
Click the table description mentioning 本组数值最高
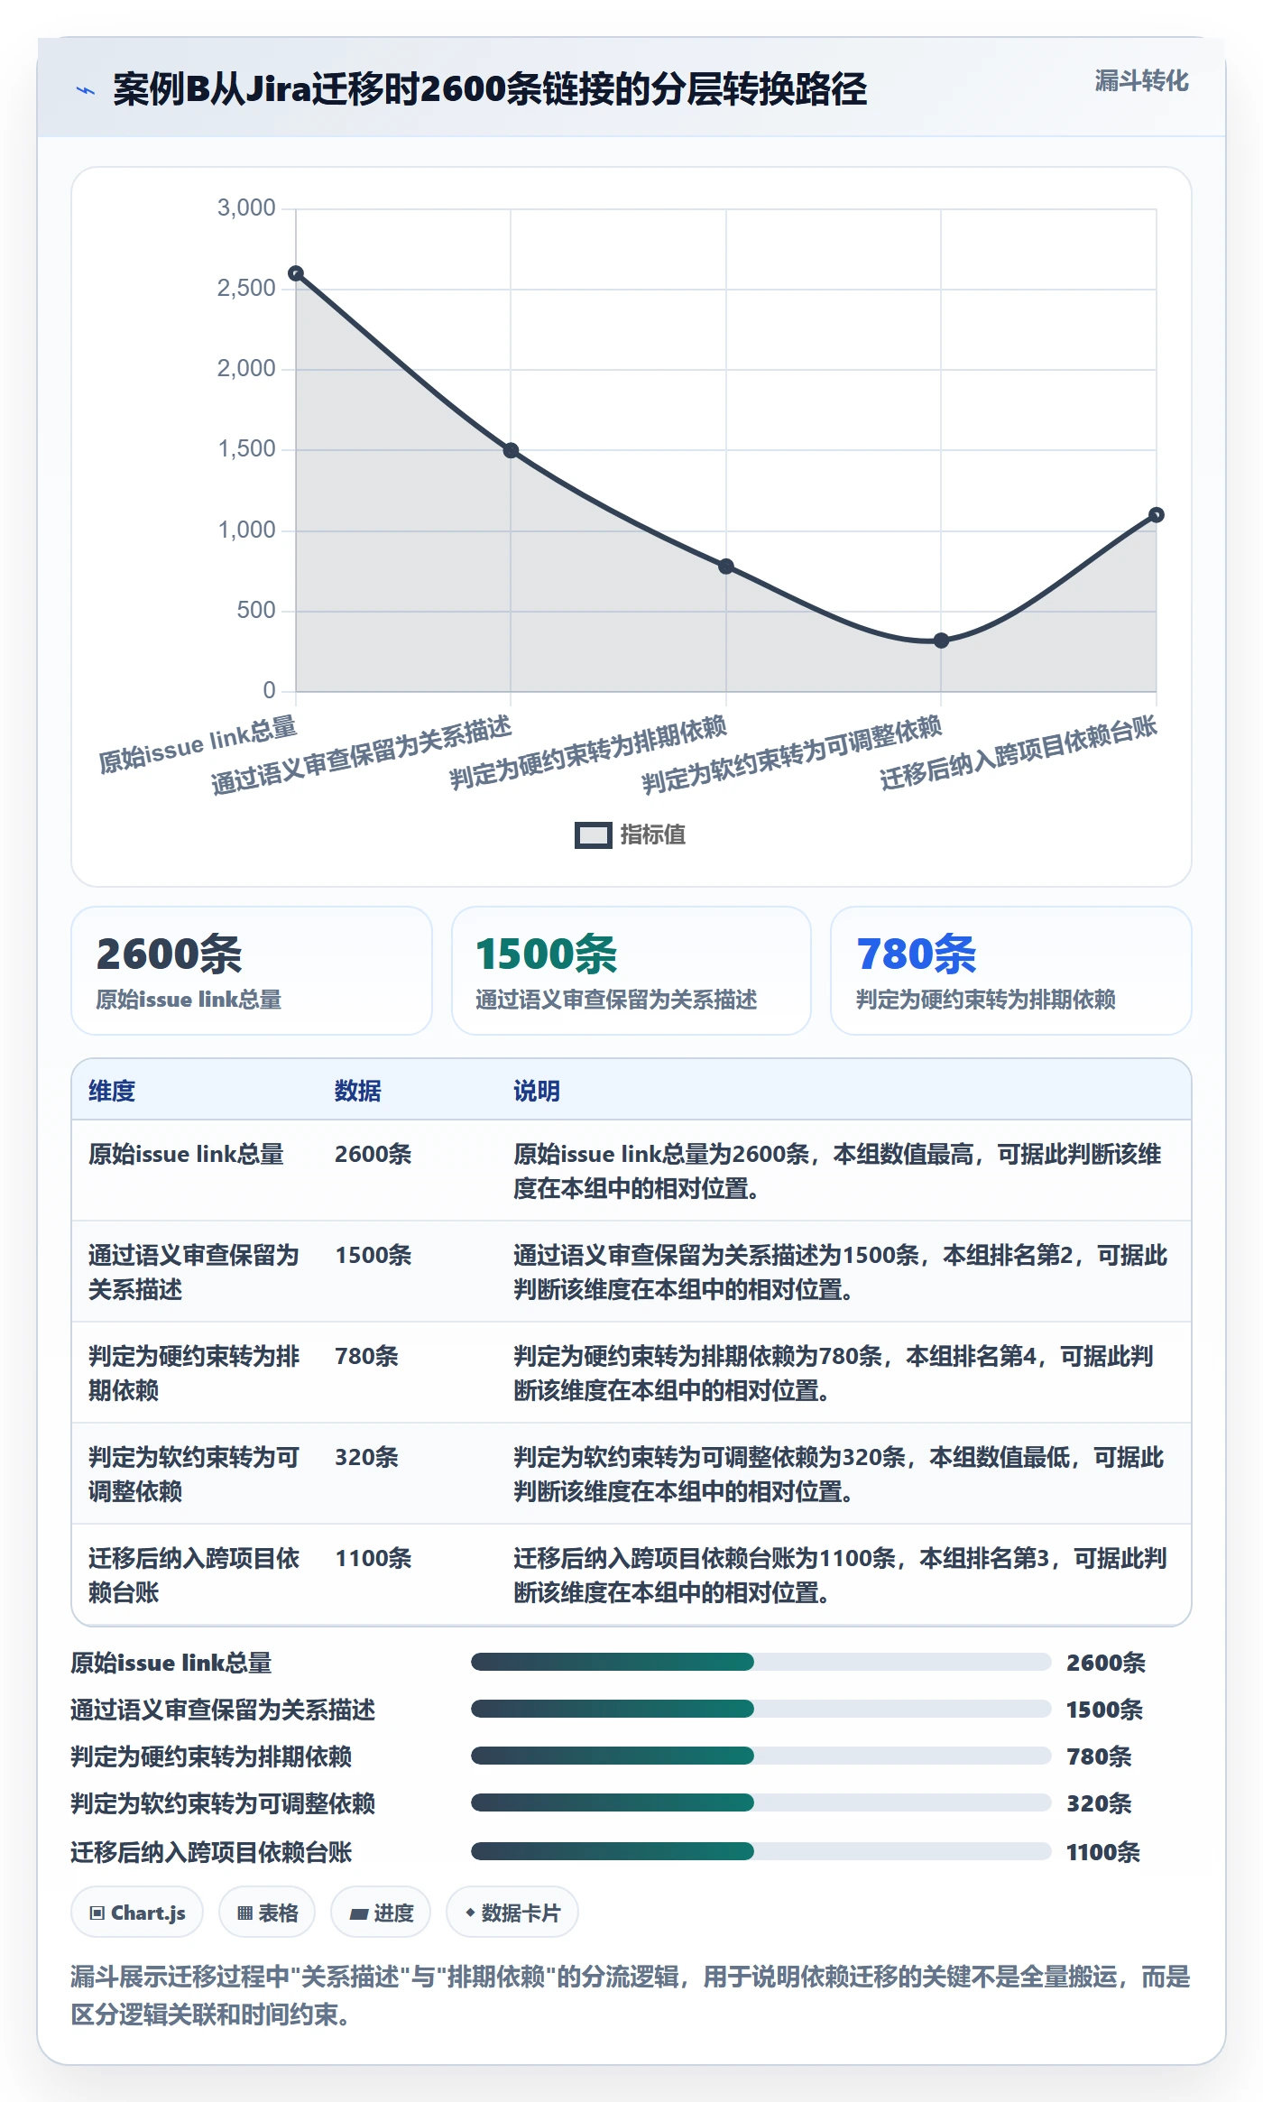click(x=837, y=1171)
